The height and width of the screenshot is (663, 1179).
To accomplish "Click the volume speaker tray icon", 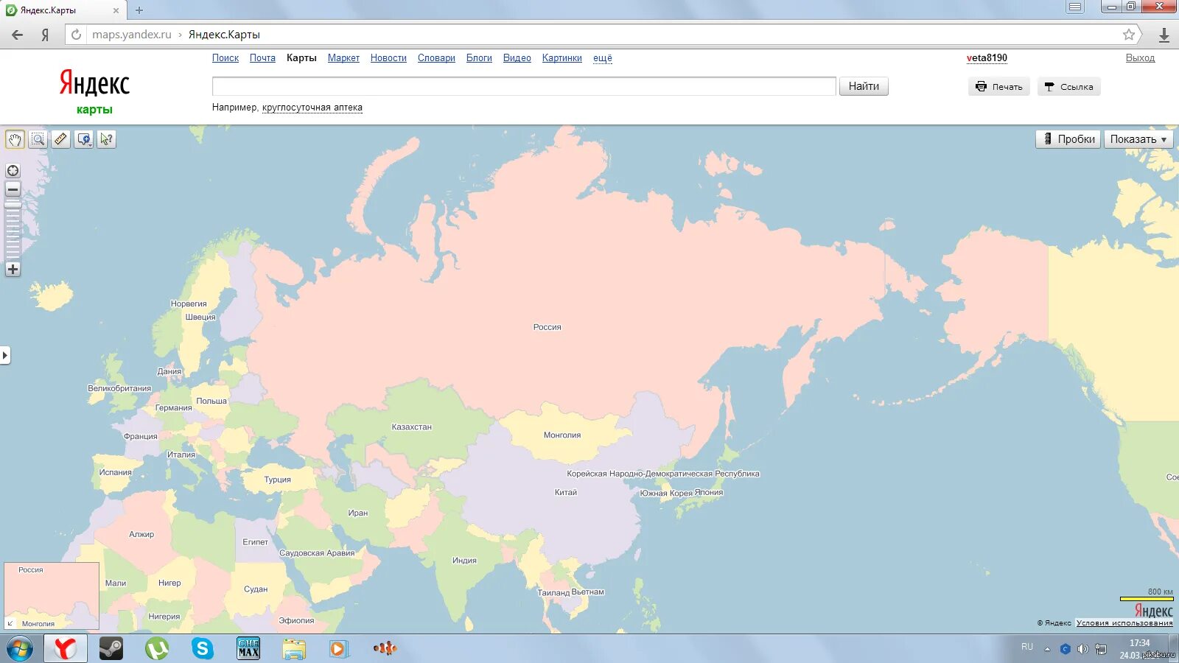I will pos(1082,649).
